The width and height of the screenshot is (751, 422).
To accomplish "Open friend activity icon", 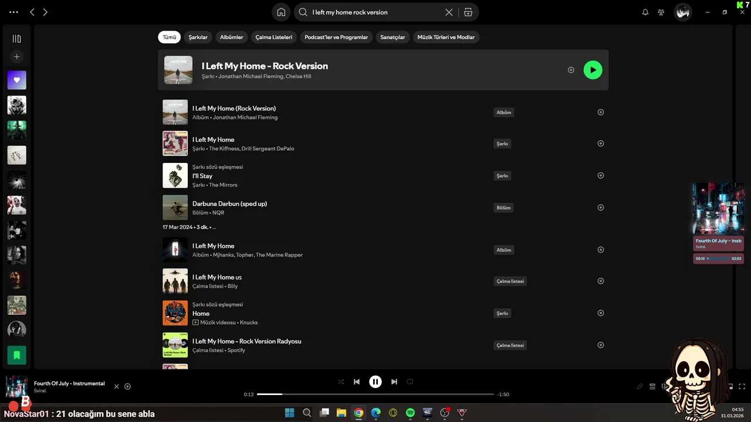I will pyautogui.click(x=661, y=12).
